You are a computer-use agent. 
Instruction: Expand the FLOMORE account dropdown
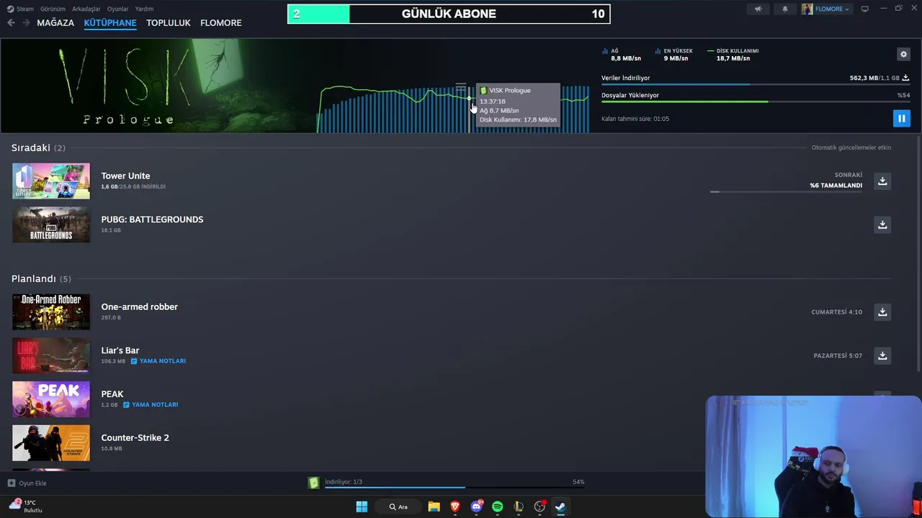click(x=826, y=9)
